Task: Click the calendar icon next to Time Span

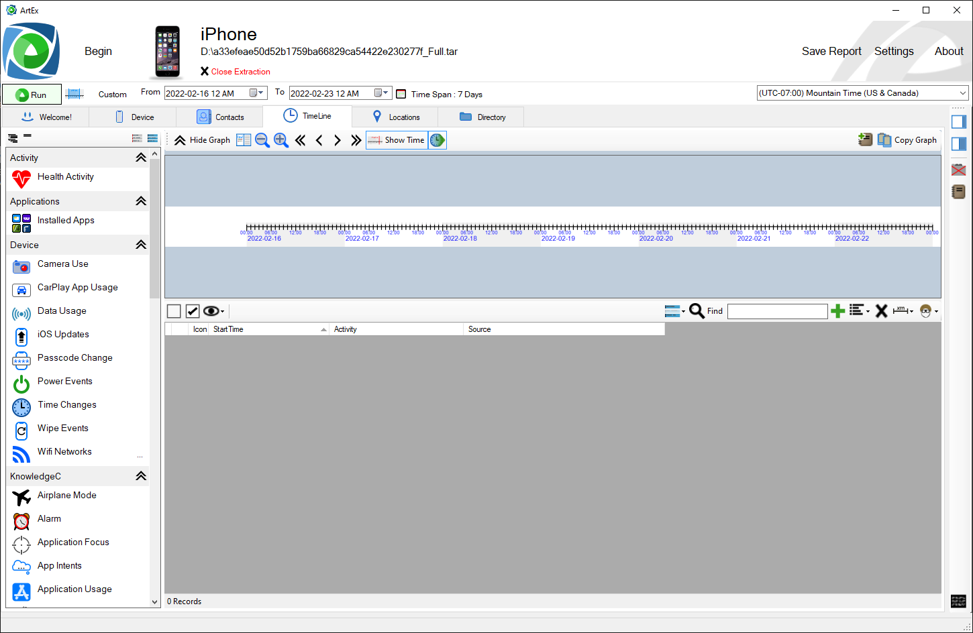Action: [x=401, y=94]
